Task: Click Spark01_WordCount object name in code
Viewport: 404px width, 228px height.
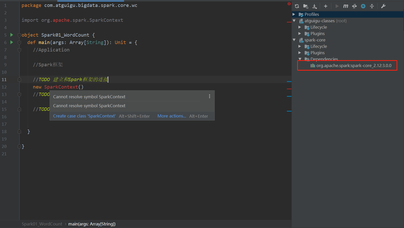Action: [65, 35]
